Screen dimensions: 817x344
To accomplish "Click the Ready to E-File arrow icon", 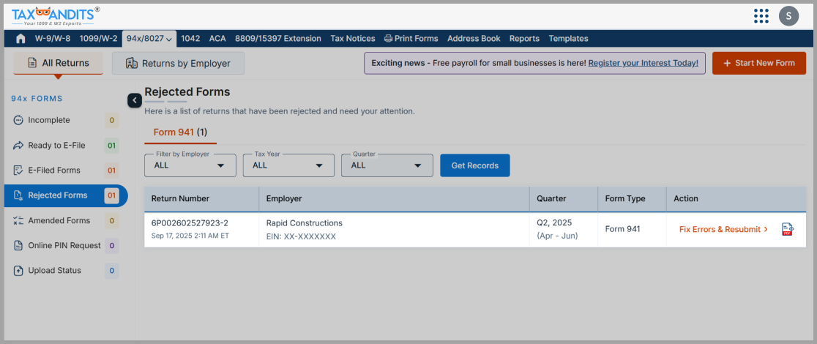I will pyautogui.click(x=18, y=146).
